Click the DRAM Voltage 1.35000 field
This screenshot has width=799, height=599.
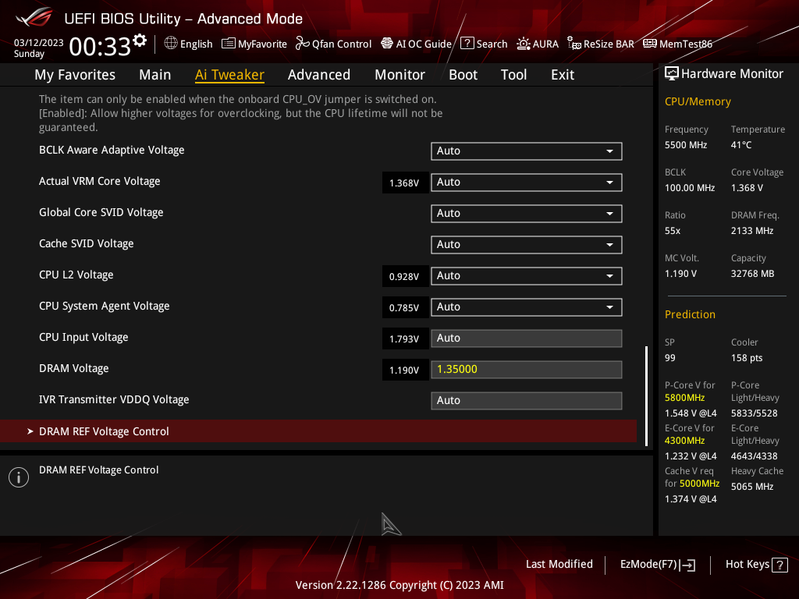tap(527, 369)
